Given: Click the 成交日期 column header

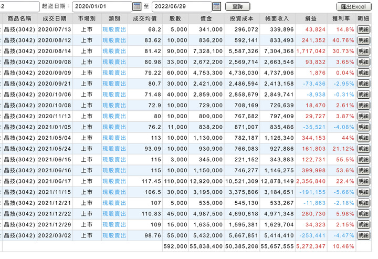Looking at the screenshot, I should (x=55, y=18).
